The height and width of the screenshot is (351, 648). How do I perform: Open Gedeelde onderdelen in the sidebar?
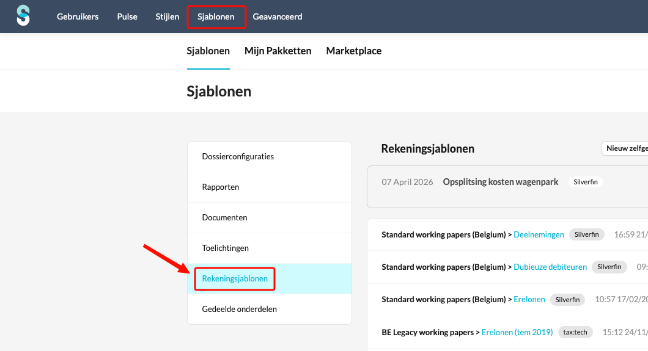pyautogui.click(x=239, y=309)
